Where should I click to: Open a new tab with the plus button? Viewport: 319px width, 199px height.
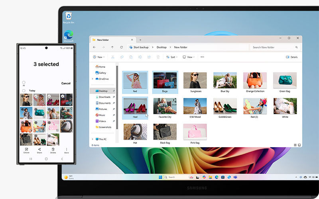click(x=140, y=40)
